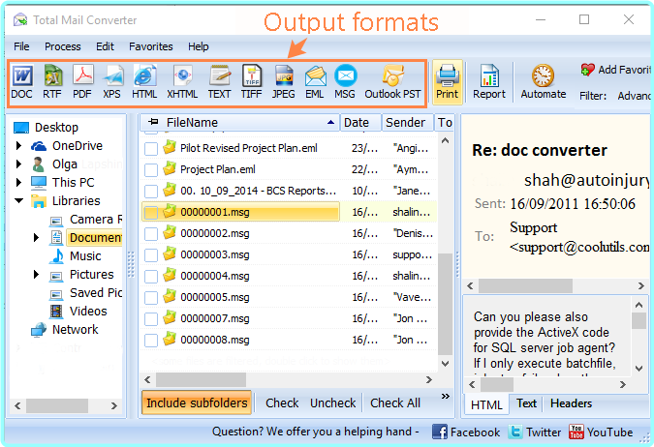Expand Pictures tree node
654x447 pixels.
(36, 274)
